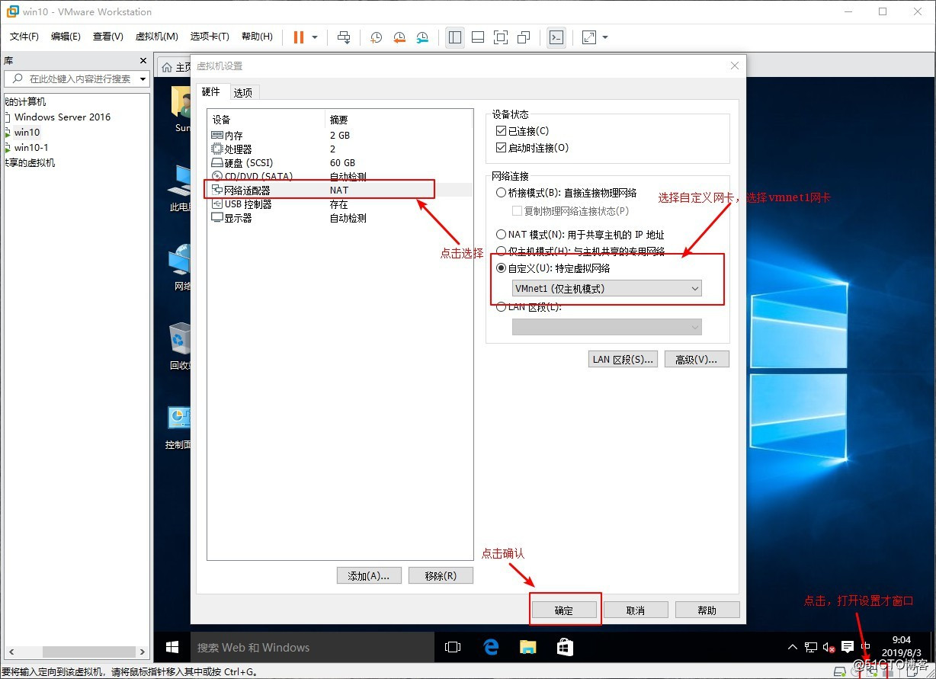The height and width of the screenshot is (679, 936).
Task: Open the power options dropdown beside pause
Action: click(x=315, y=37)
